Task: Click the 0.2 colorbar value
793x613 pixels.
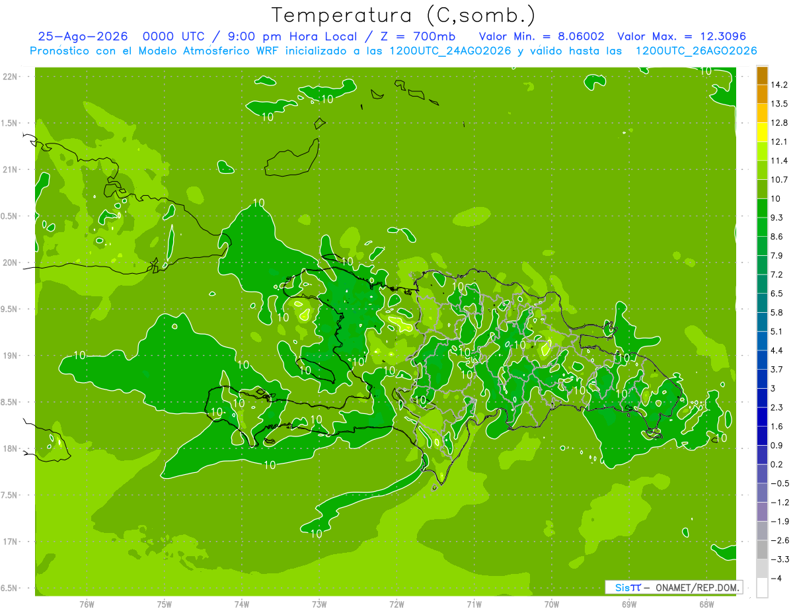Action: tap(776, 464)
